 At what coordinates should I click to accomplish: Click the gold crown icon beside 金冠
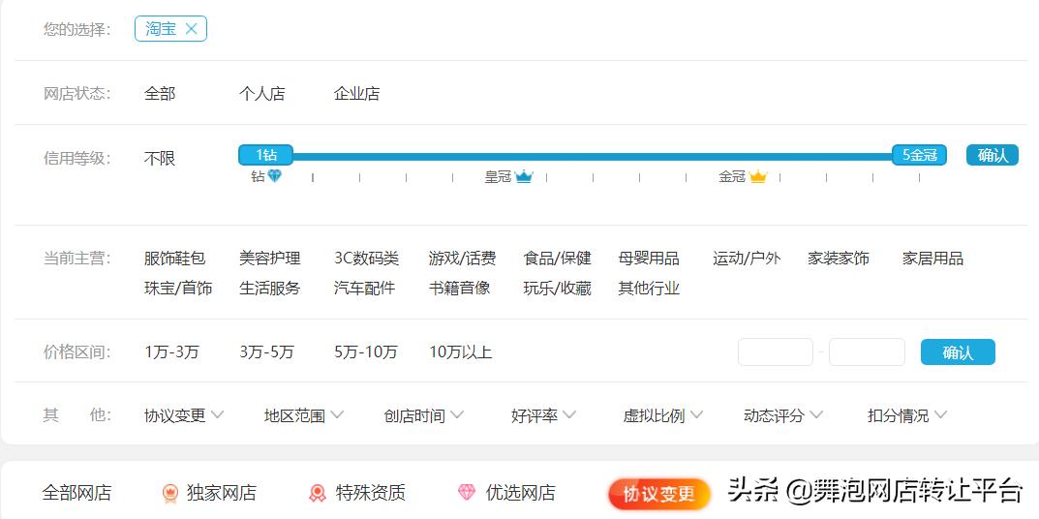pos(758,177)
